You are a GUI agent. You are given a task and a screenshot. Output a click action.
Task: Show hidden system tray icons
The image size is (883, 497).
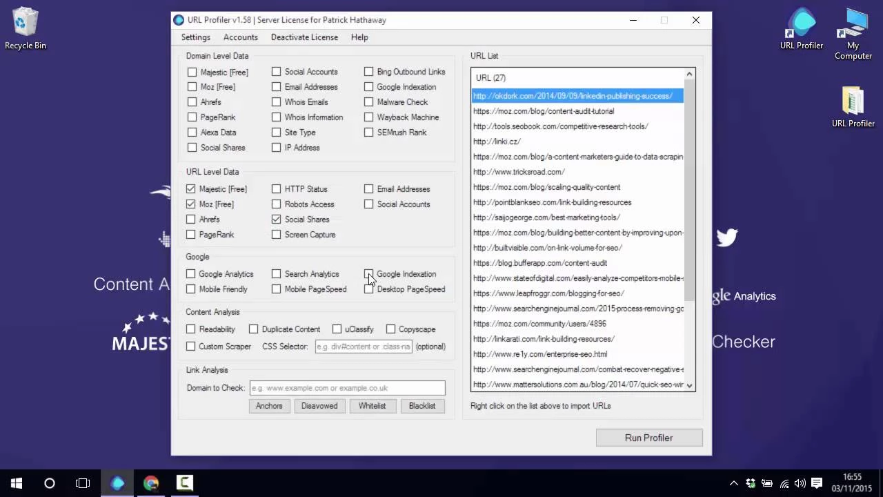pyautogui.click(x=734, y=483)
